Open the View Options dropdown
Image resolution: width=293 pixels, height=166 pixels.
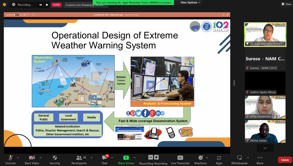click(x=191, y=3)
